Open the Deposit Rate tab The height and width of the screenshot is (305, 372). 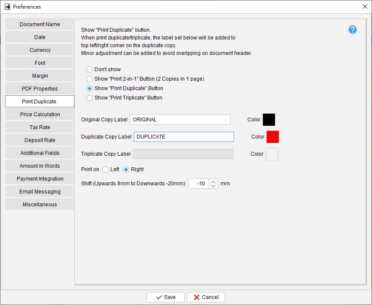click(40, 140)
